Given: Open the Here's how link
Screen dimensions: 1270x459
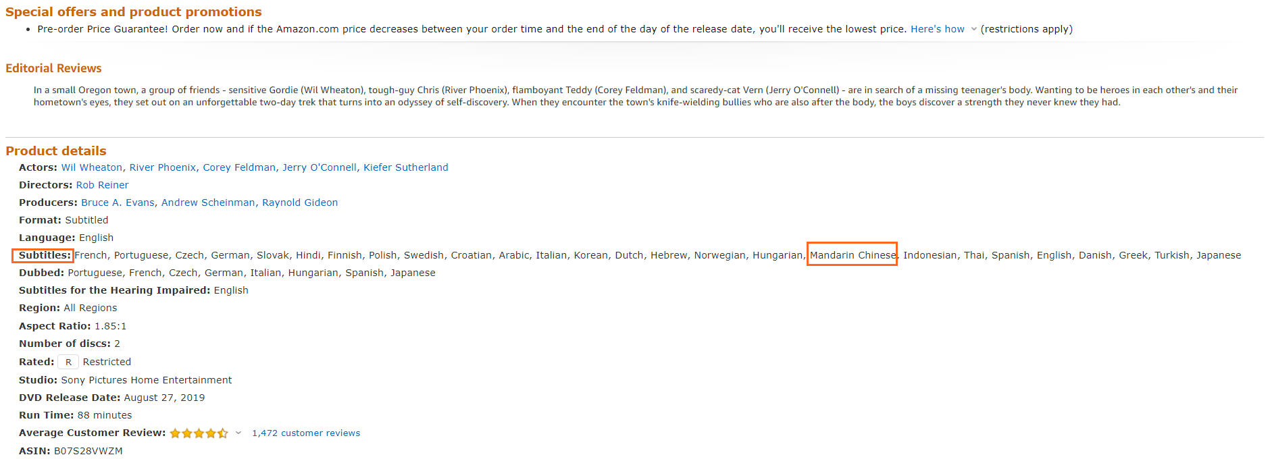Looking at the screenshot, I should [937, 29].
